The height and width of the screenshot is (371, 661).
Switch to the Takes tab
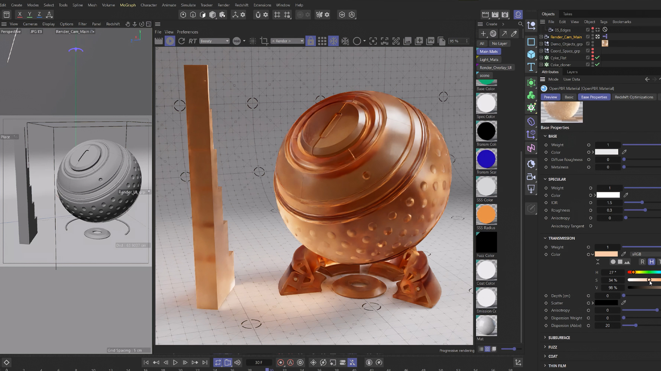pos(567,14)
